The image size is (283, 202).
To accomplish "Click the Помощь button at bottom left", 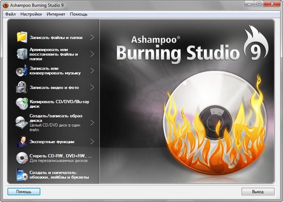I will point(24,192).
